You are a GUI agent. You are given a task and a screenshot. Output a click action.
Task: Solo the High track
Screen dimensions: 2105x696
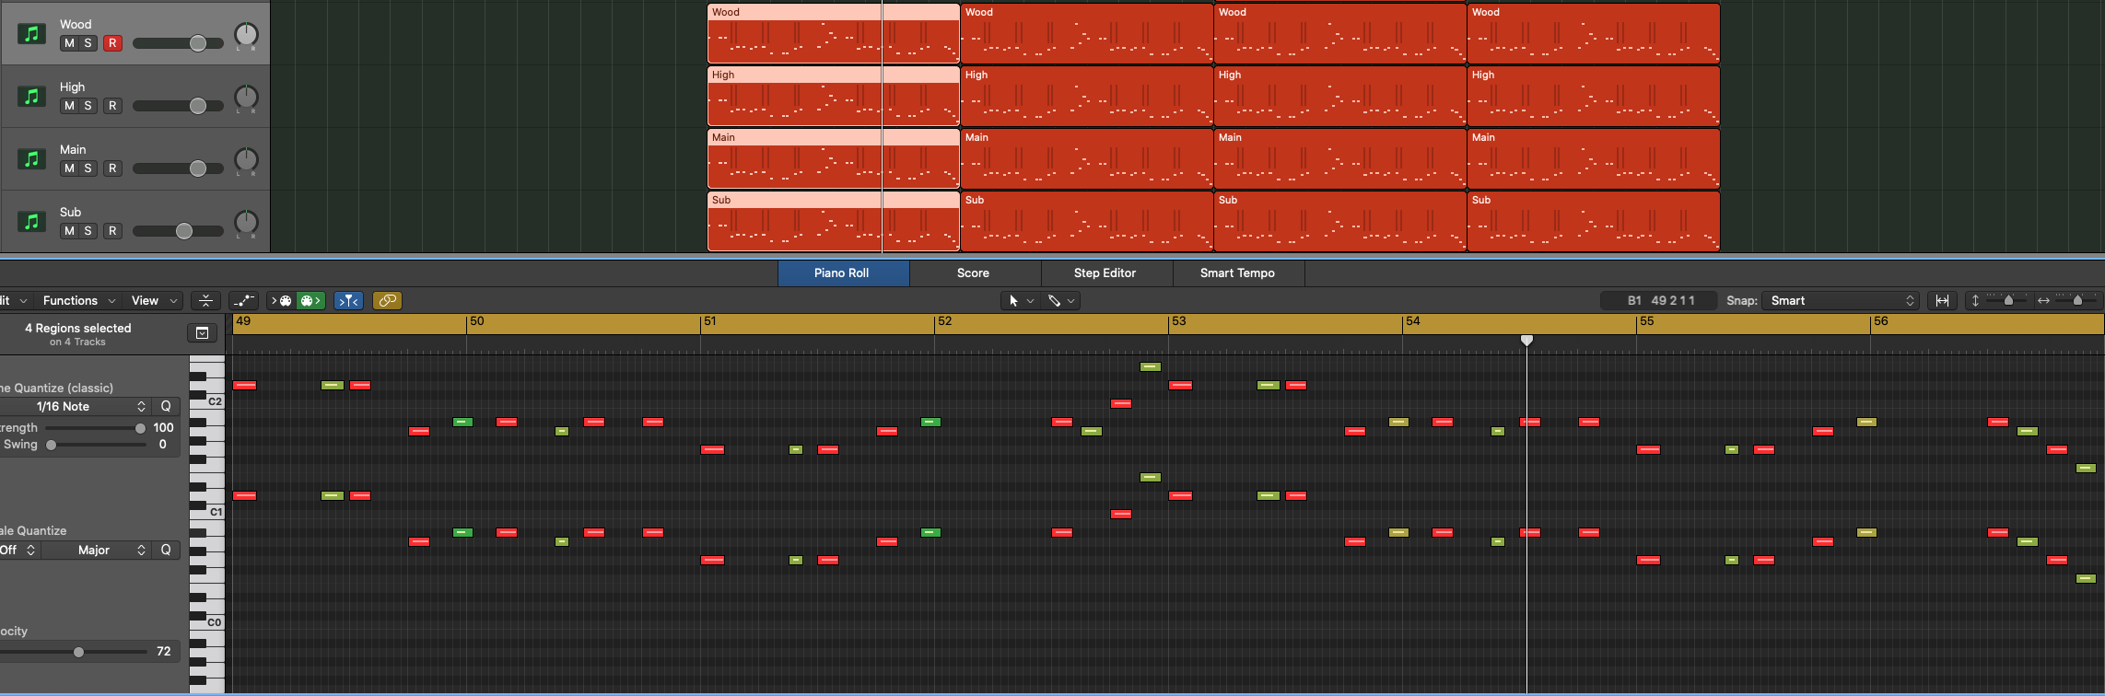(x=88, y=106)
